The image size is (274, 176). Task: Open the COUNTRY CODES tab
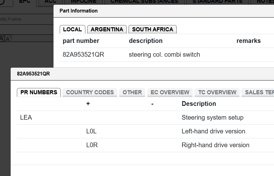coord(90,92)
